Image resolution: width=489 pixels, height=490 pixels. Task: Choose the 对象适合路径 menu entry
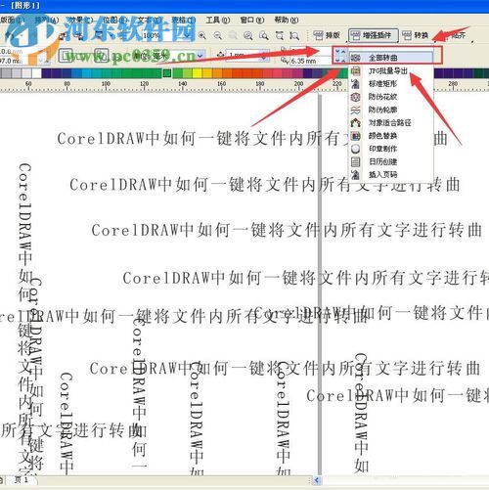click(391, 123)
